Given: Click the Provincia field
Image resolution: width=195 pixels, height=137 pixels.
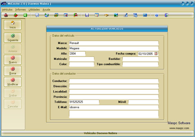Looking at the screenshot, I should point(114,97).
